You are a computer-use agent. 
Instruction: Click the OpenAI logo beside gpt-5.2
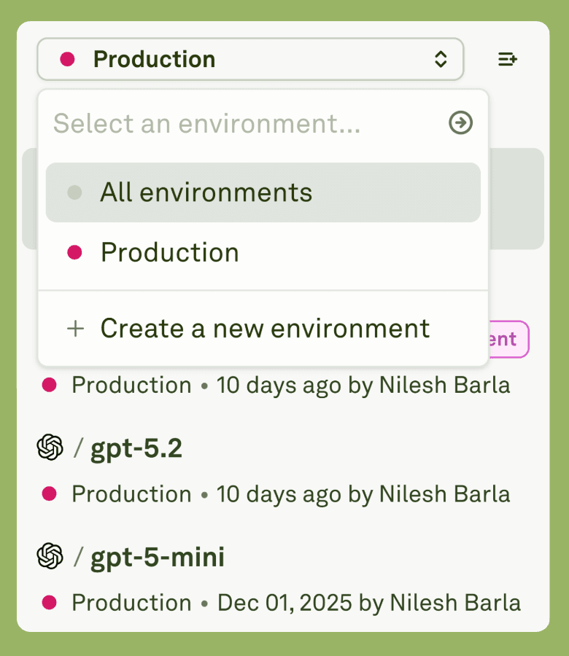(50, 448)
